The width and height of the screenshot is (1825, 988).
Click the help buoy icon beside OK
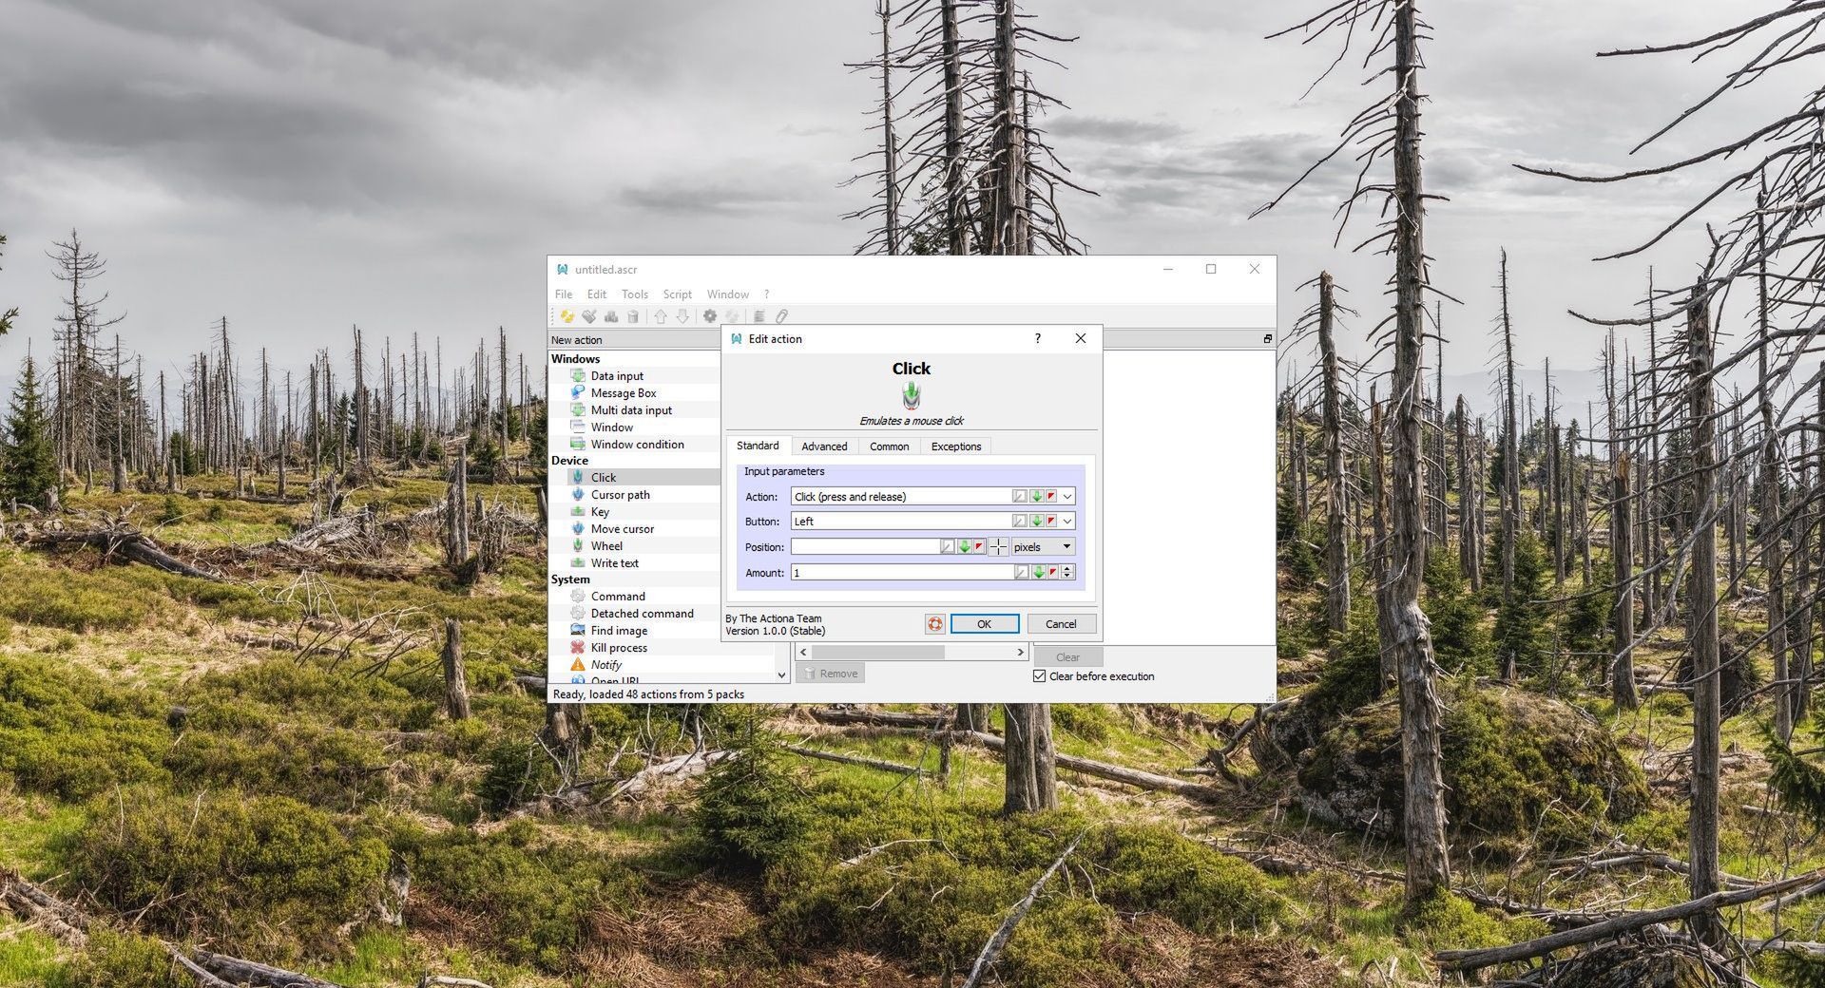[x=936, y=624]
